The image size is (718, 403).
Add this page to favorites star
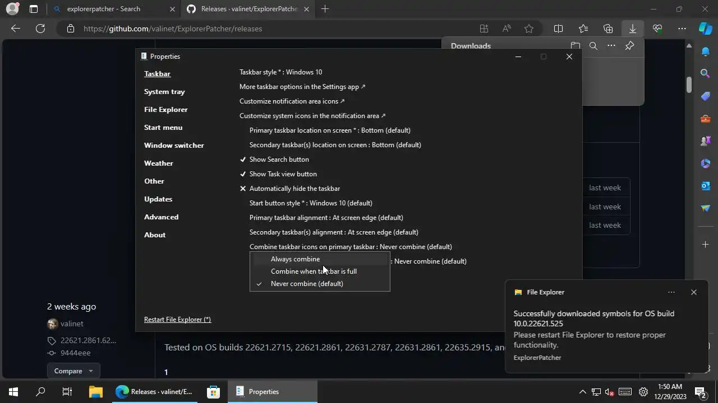point(529,29)
